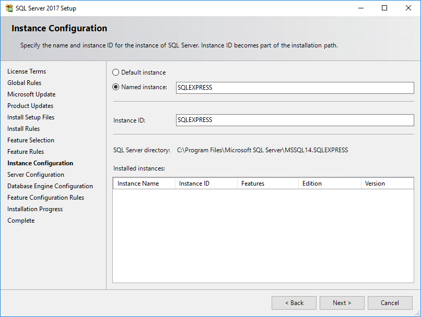Click the Edition column header
The height and width of the screenshot is (317, 421).
click(x=312, y=184)
